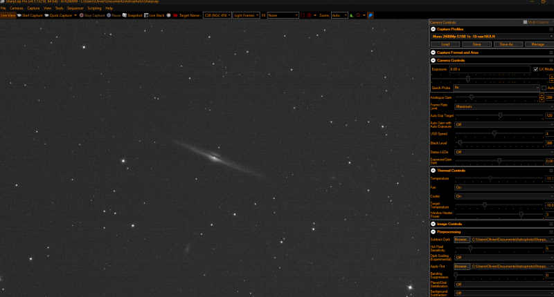554x297 pixels.
Task: Click Browse button for Apply Flat
Action: [461, 267]
